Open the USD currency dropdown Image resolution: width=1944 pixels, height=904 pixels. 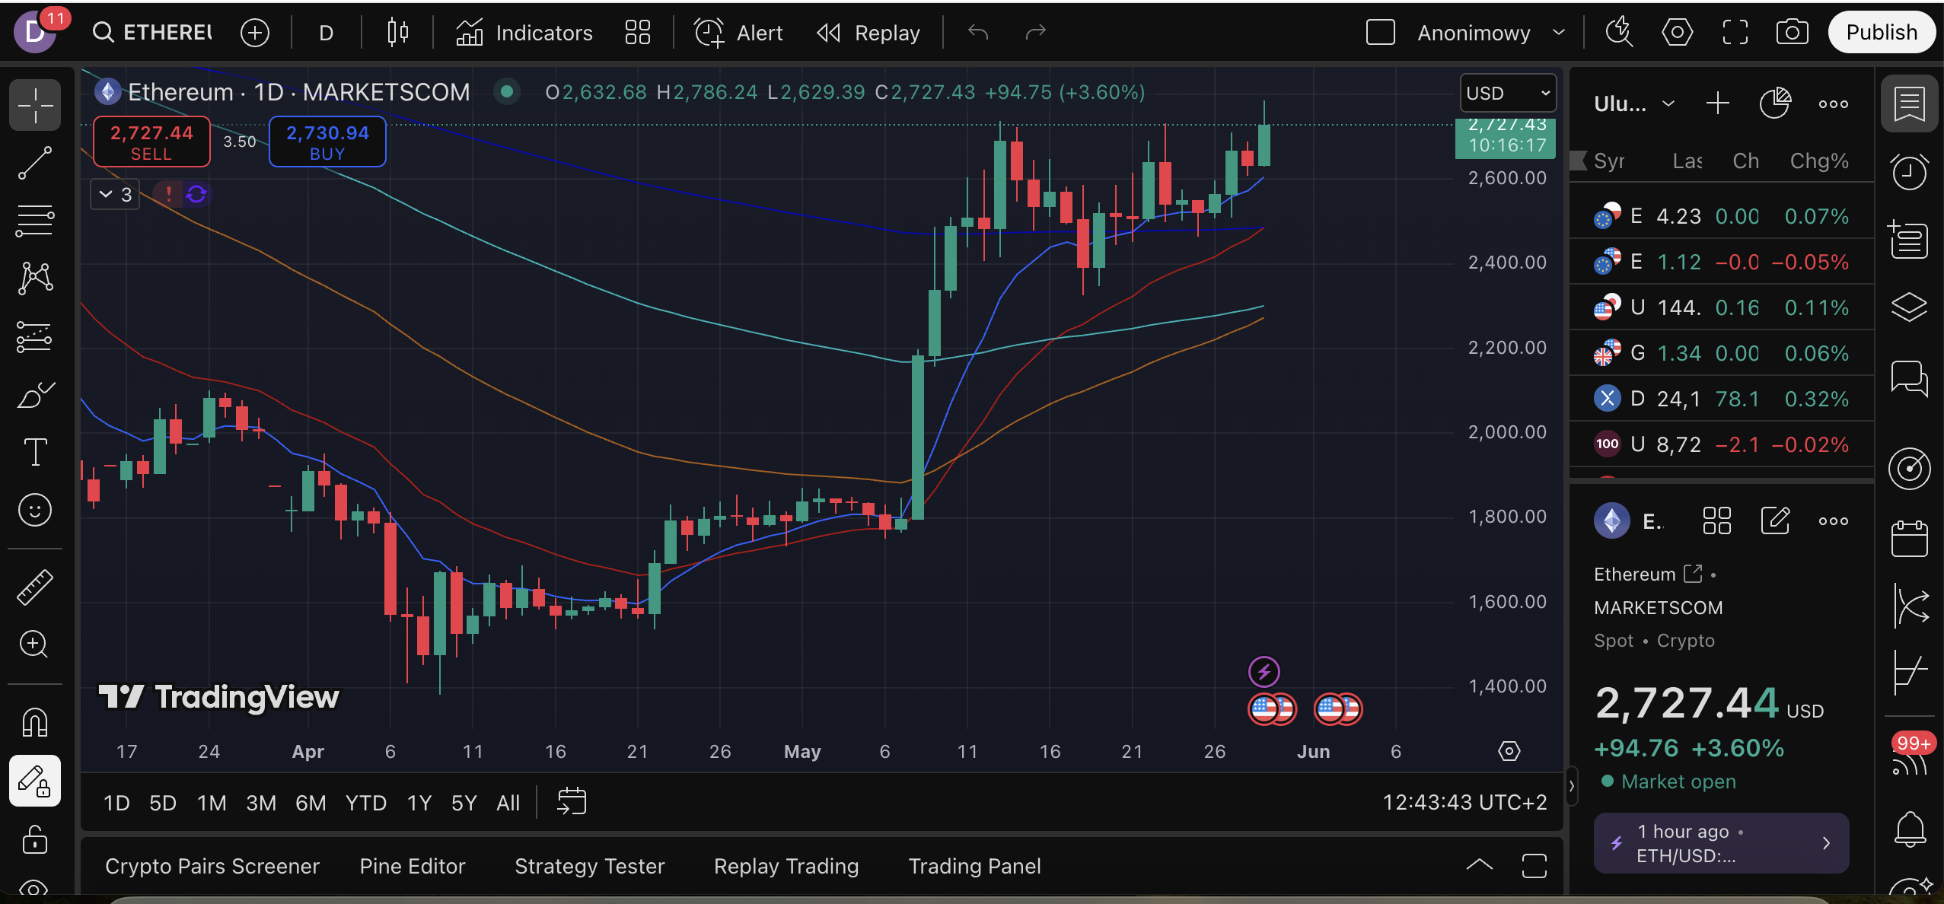(x=1507, y=93)
